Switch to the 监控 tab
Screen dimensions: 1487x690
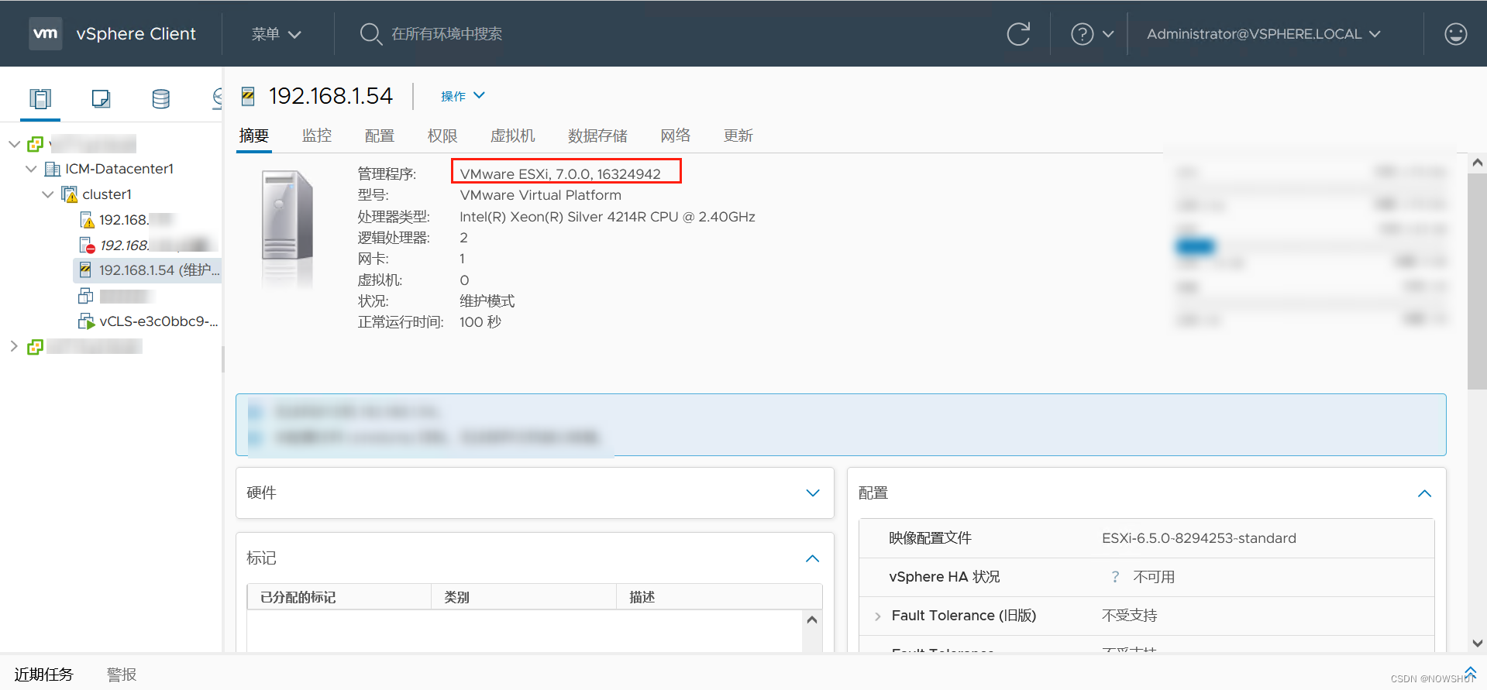pyautogui.click(x=317, y=136)
